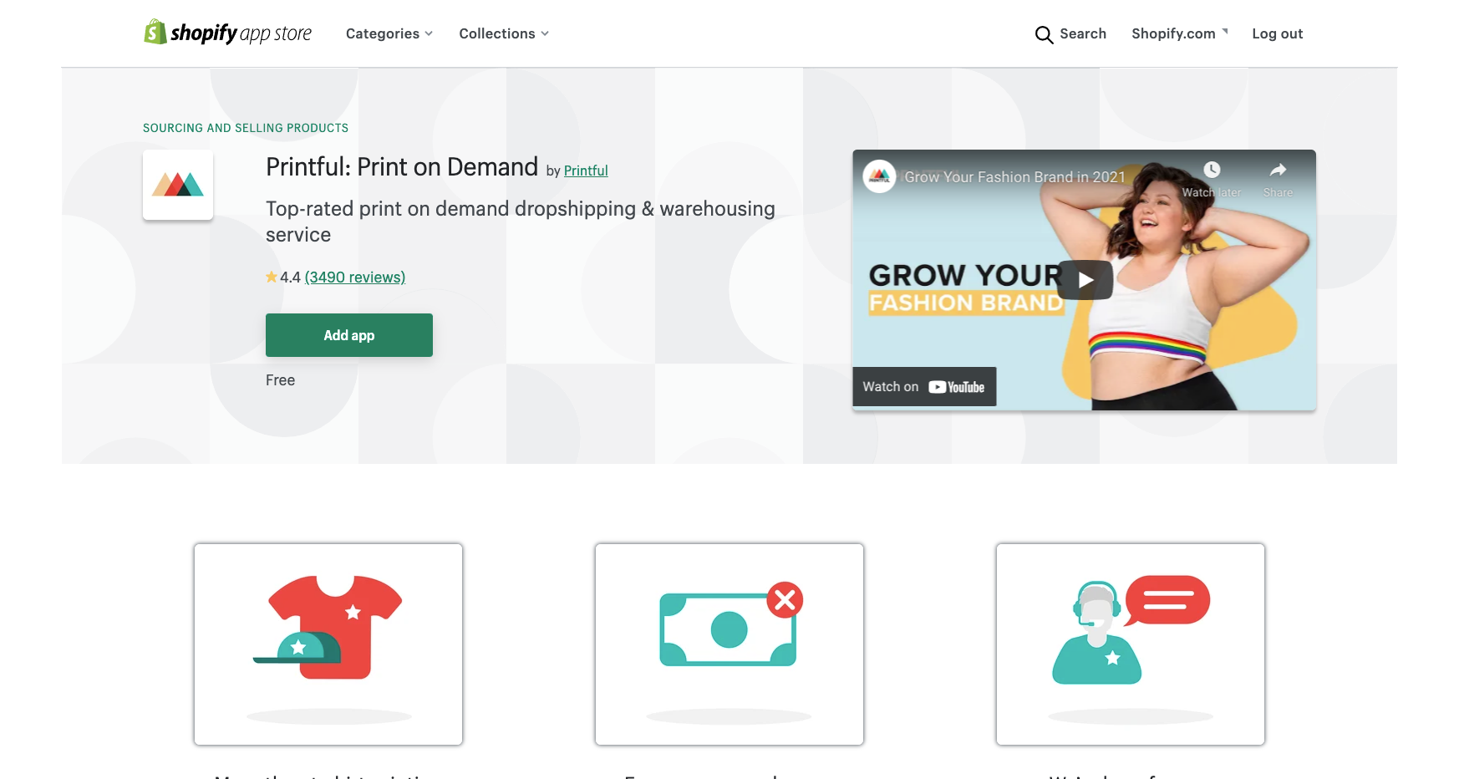Click the Sourcing and Selling Products category

[x=246, y=128]
